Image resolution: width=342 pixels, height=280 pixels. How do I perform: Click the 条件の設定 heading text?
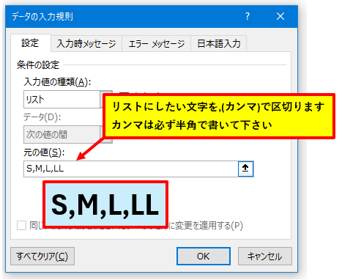(38, 65)
